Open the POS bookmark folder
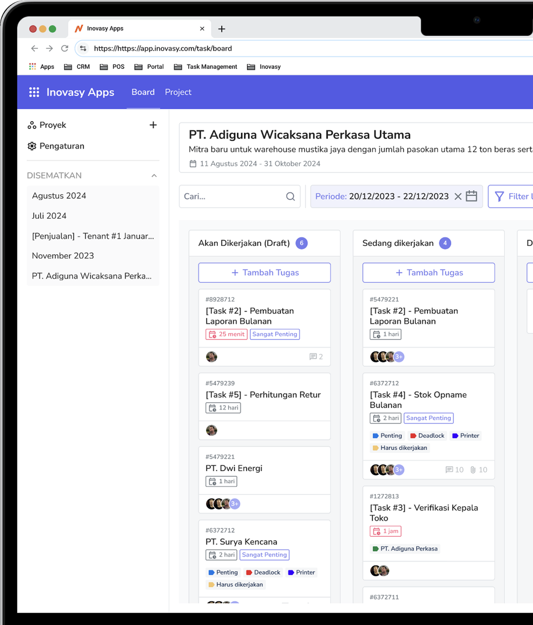 (112, 67)
